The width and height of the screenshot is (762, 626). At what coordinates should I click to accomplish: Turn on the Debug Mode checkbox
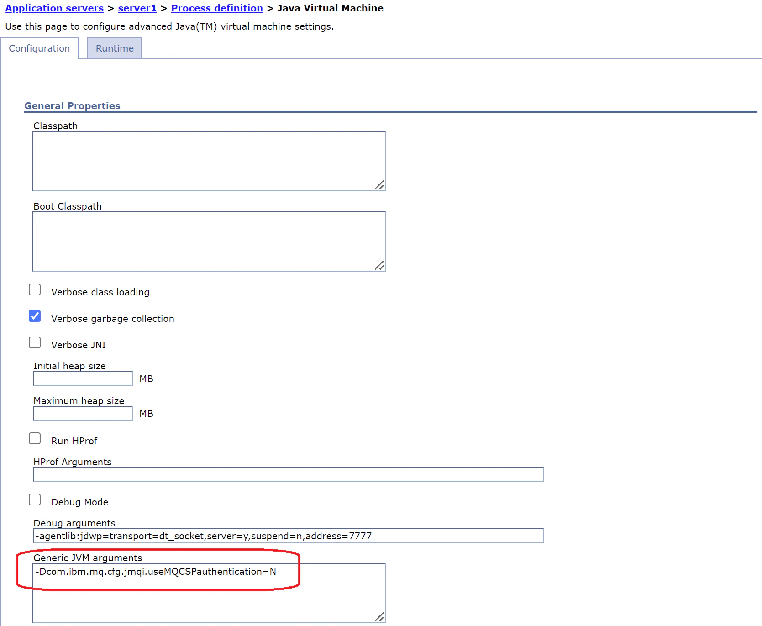(35, 500)
